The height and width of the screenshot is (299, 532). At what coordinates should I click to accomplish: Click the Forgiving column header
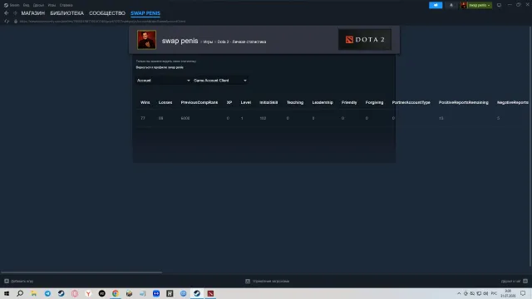[374, 102]
